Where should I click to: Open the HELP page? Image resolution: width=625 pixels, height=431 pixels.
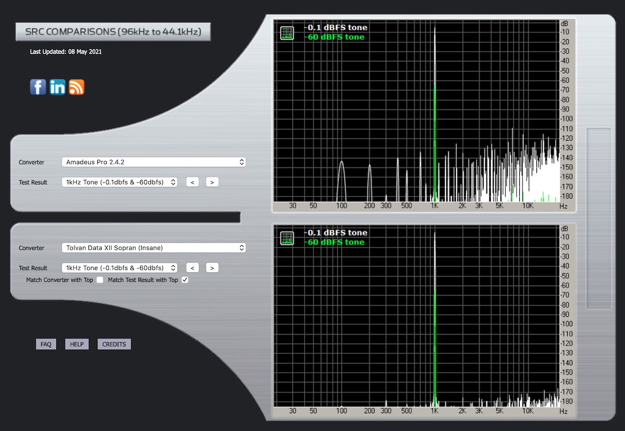point(77,344)
